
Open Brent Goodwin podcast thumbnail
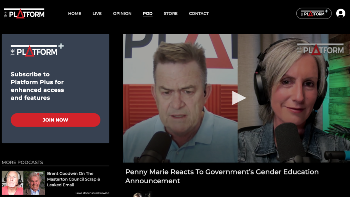point(23,183)
